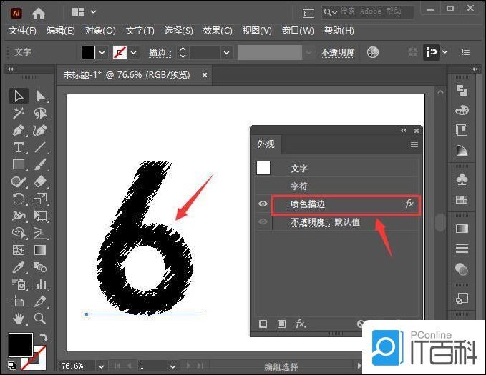Choose the Type tool
Screen dimensions: 486x375
click(19, 147)
